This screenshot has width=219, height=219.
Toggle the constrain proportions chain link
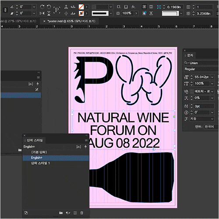click(5, 10)
